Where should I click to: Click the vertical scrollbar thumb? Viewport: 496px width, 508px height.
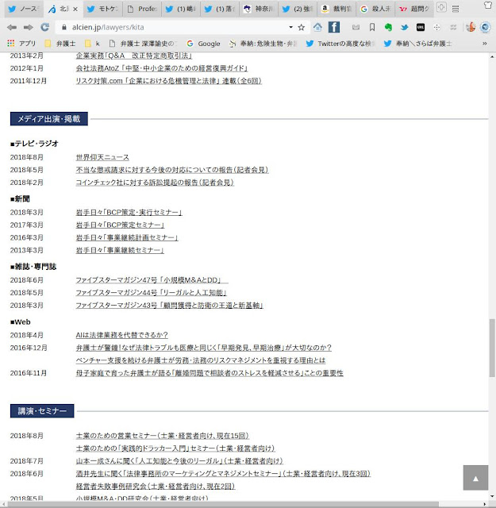click(x=493, y=348)
